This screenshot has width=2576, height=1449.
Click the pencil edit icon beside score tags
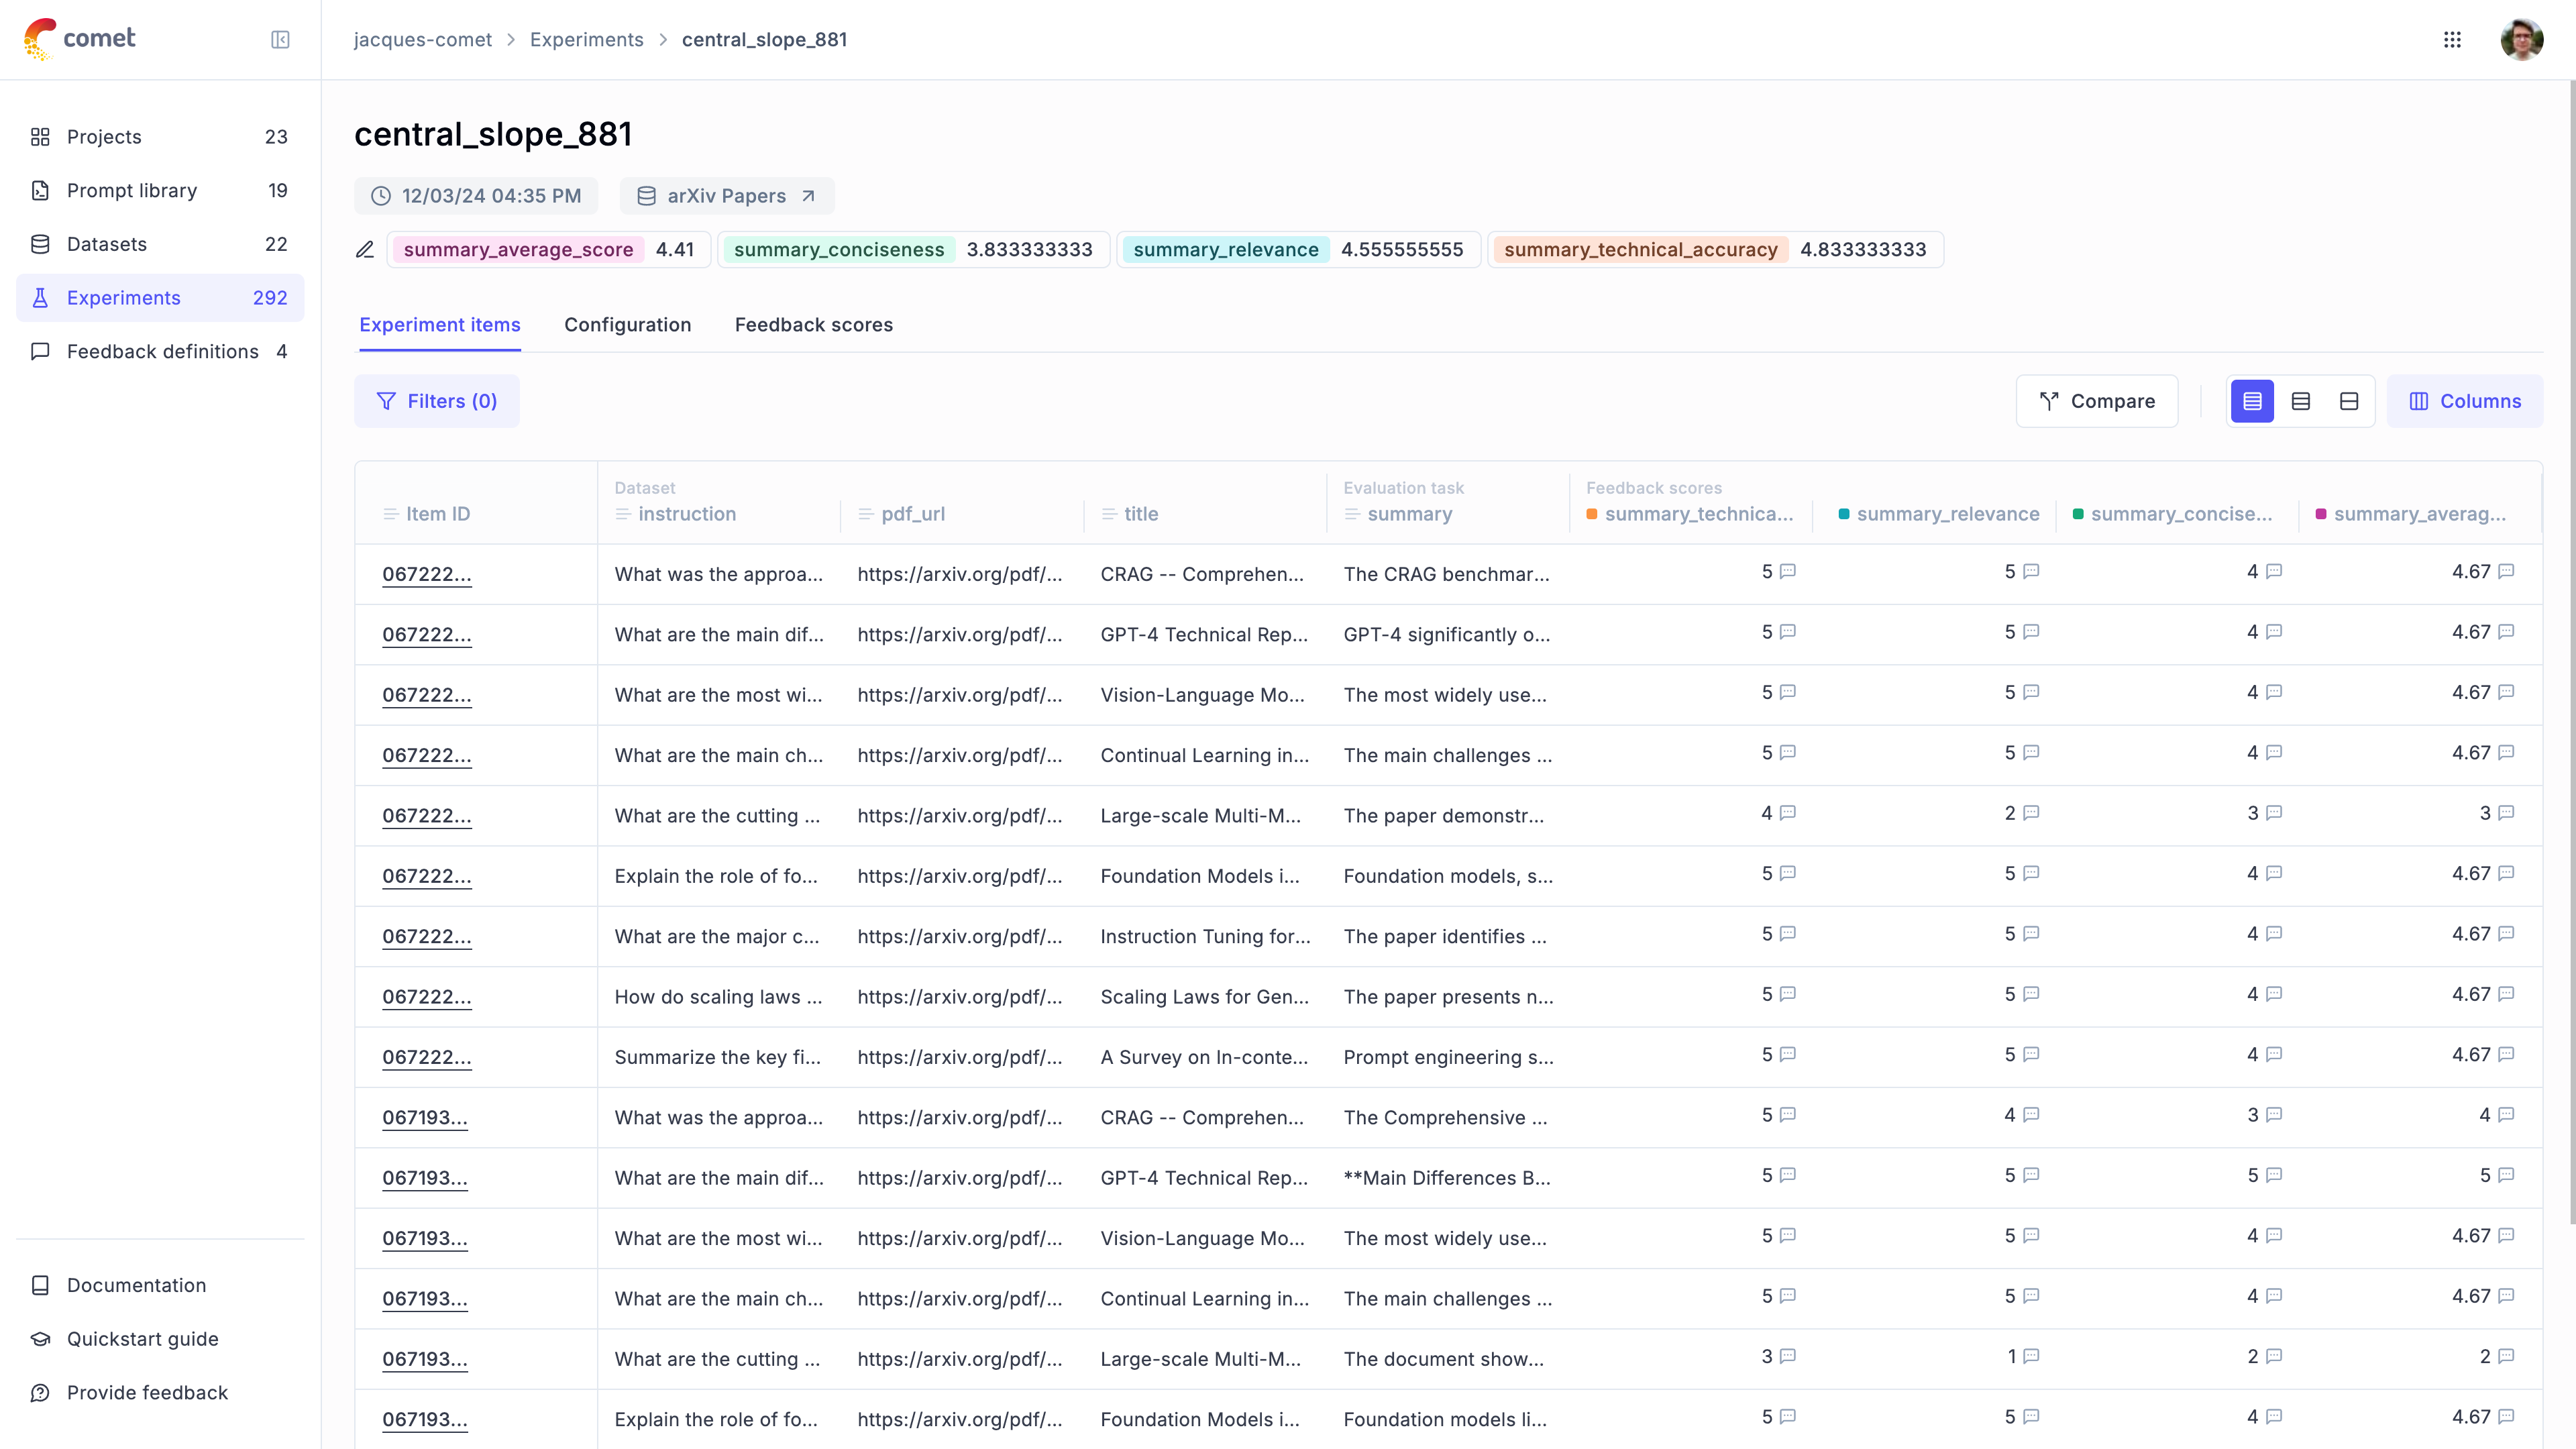[365, 250]
